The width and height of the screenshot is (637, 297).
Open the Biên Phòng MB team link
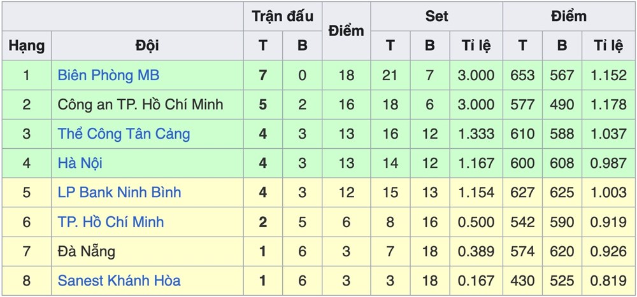click(108, 75)
